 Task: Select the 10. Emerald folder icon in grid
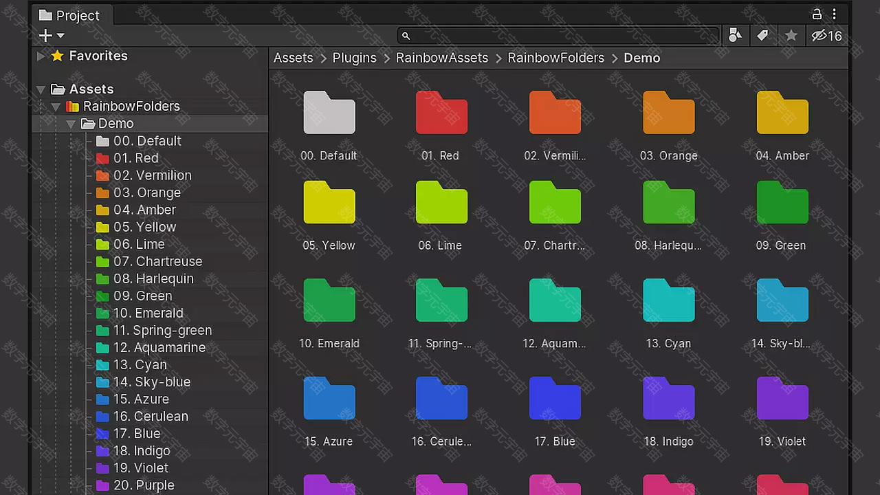(329, 300)
